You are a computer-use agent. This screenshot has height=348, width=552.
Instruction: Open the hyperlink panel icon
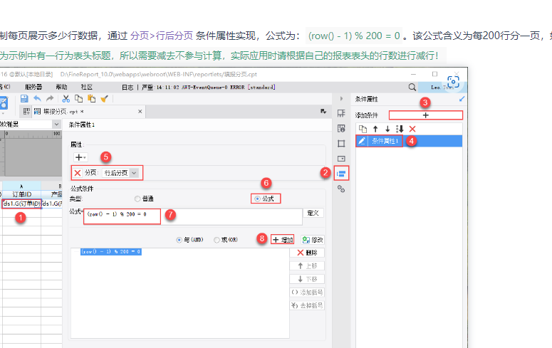[341, 189]
